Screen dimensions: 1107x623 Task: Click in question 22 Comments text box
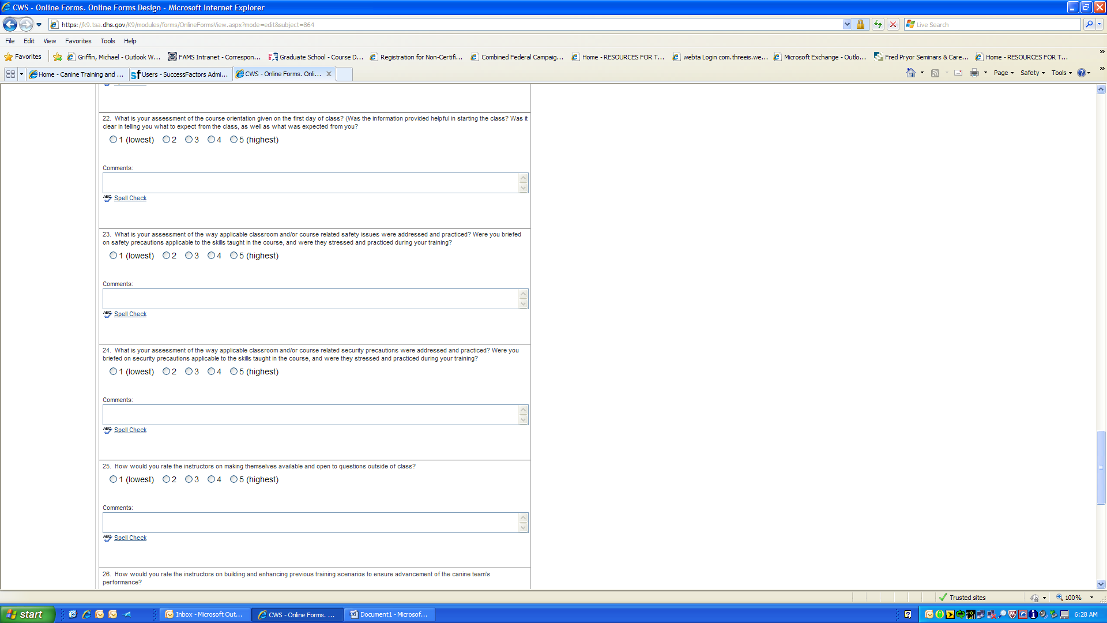pos(311,183)
